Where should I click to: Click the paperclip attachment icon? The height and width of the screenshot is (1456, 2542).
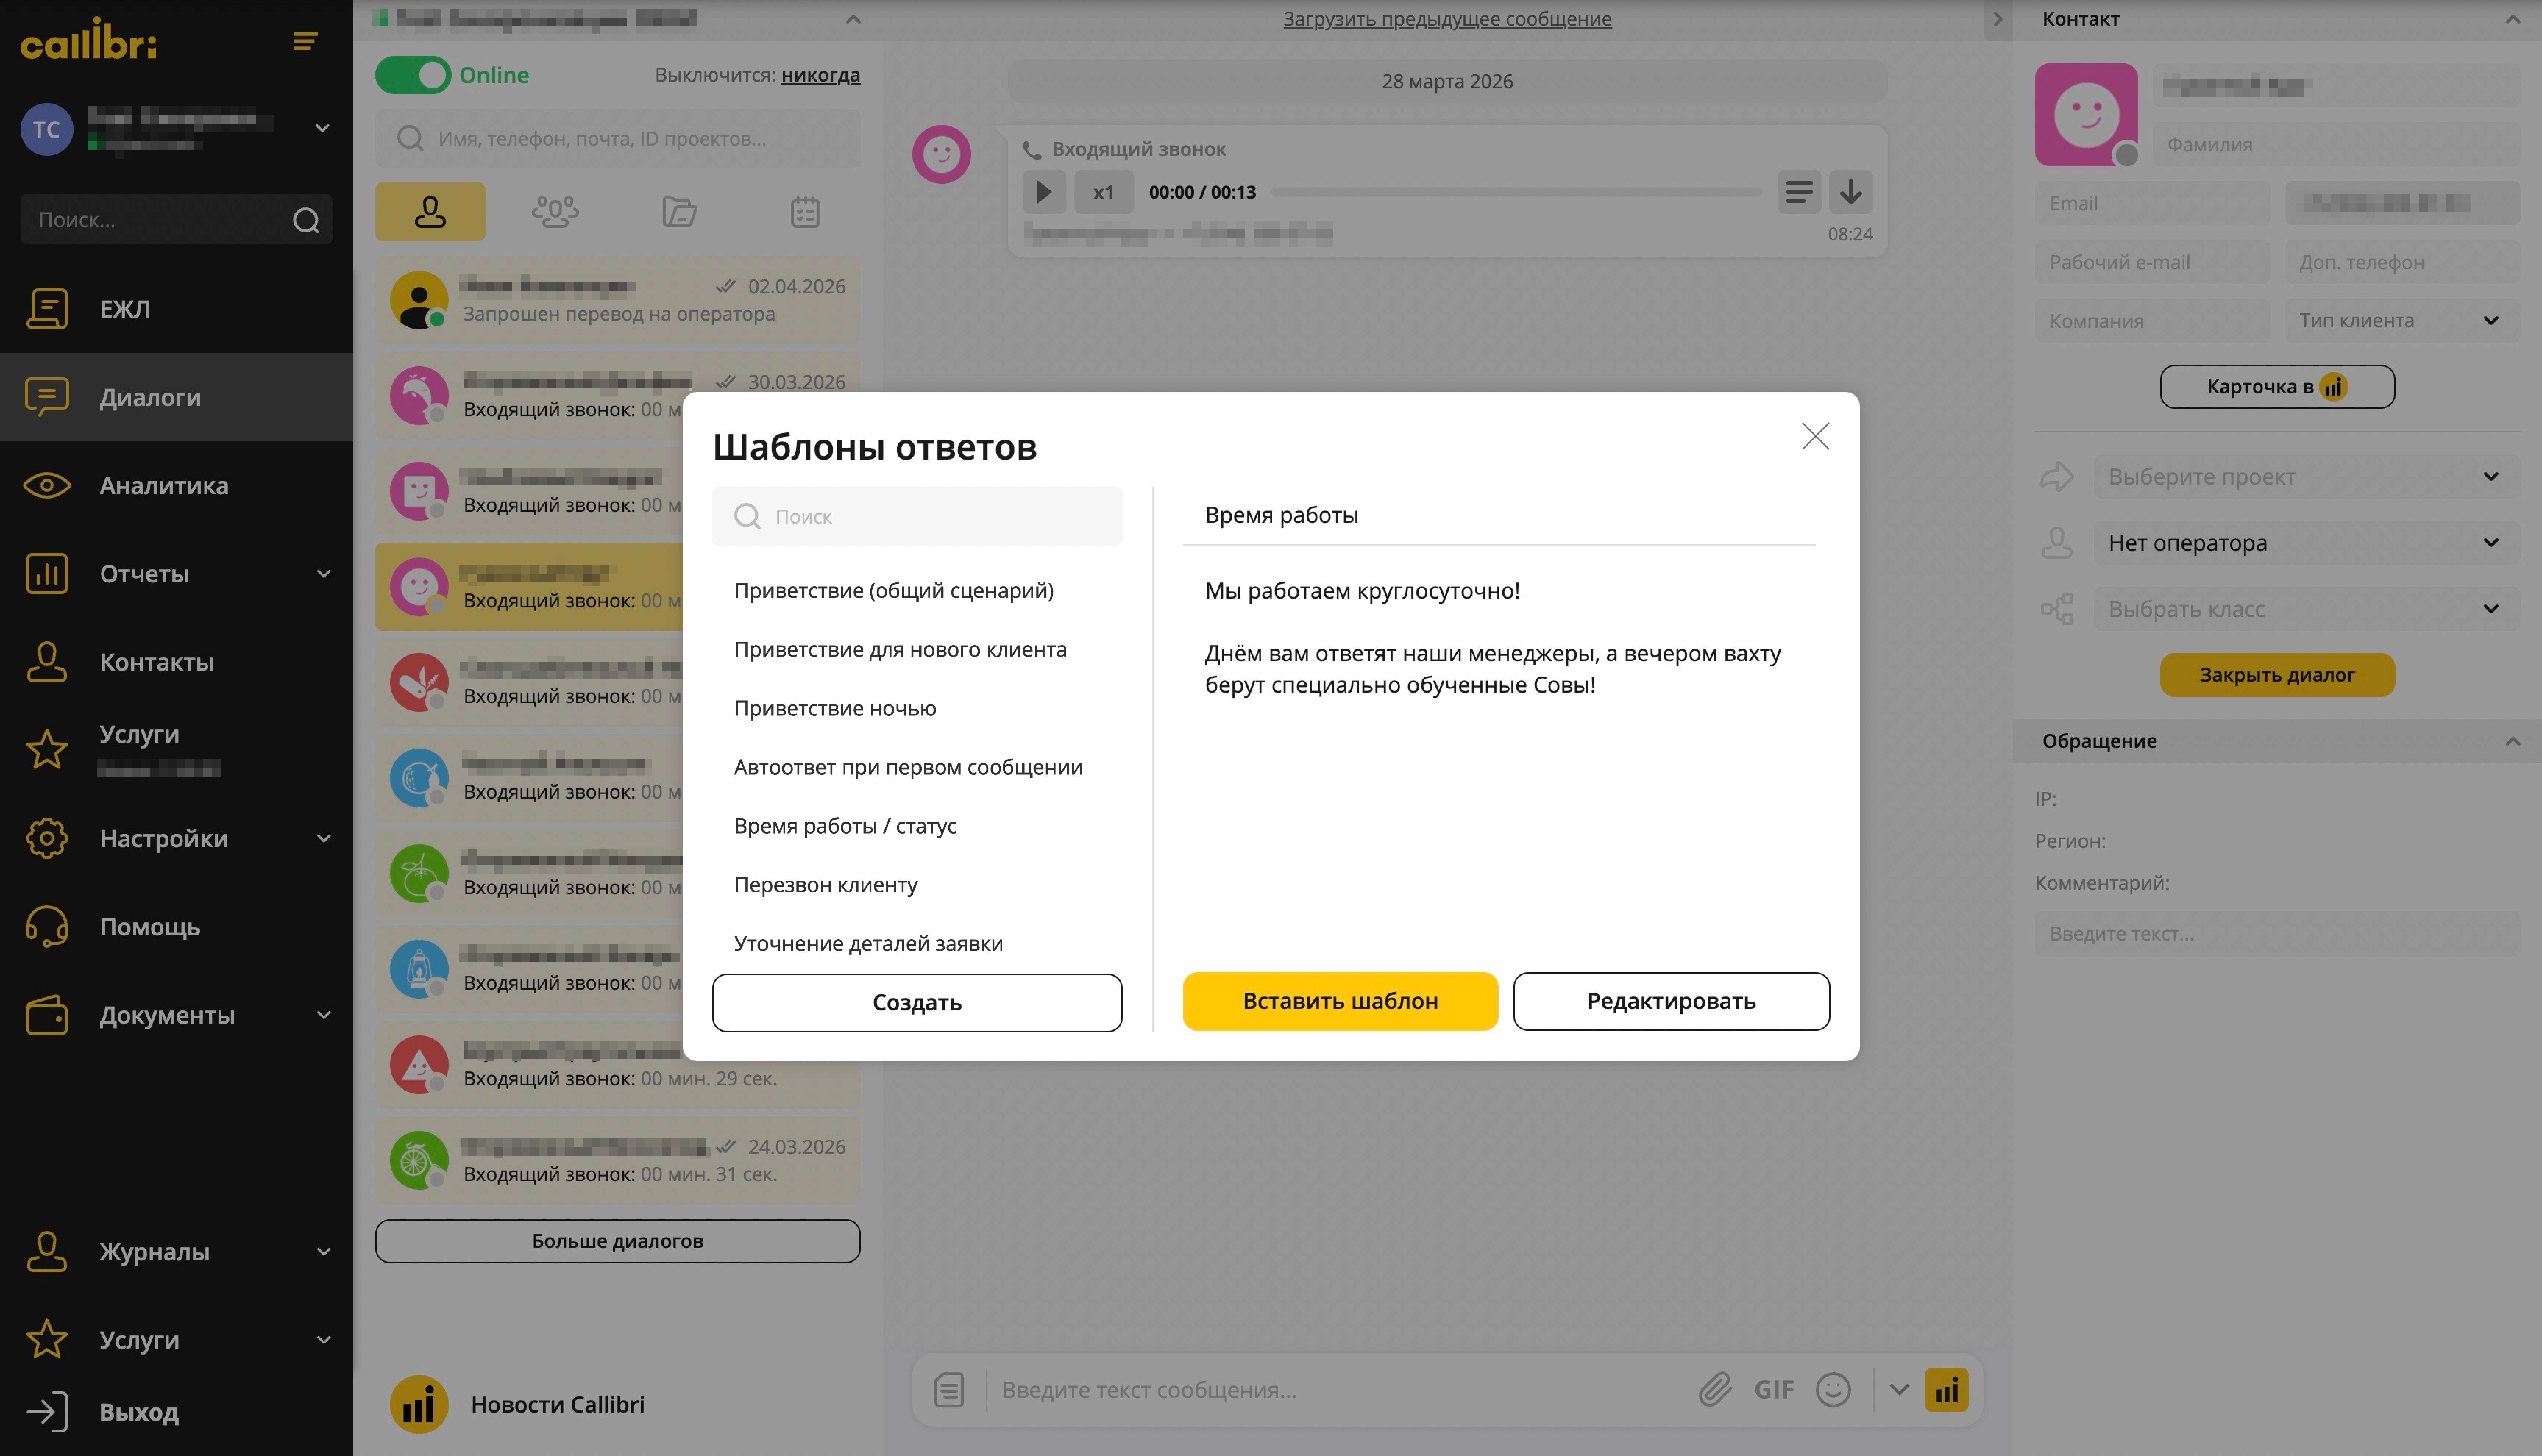tap(1715, 1389)
